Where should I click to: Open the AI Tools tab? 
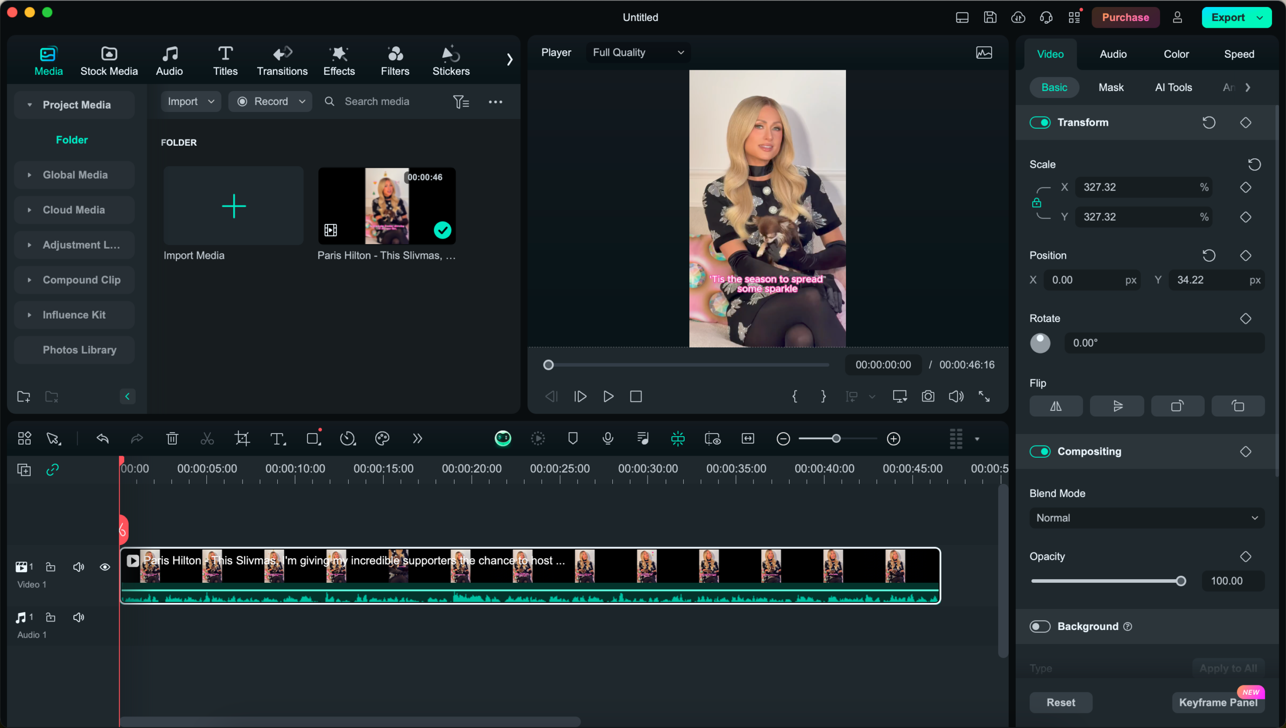(x=1173, y=87)
